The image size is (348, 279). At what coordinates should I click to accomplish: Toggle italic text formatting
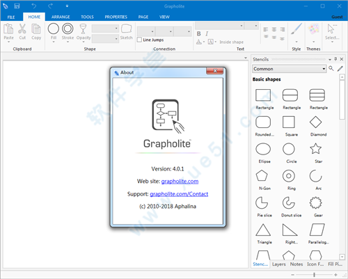pos(207,34)
